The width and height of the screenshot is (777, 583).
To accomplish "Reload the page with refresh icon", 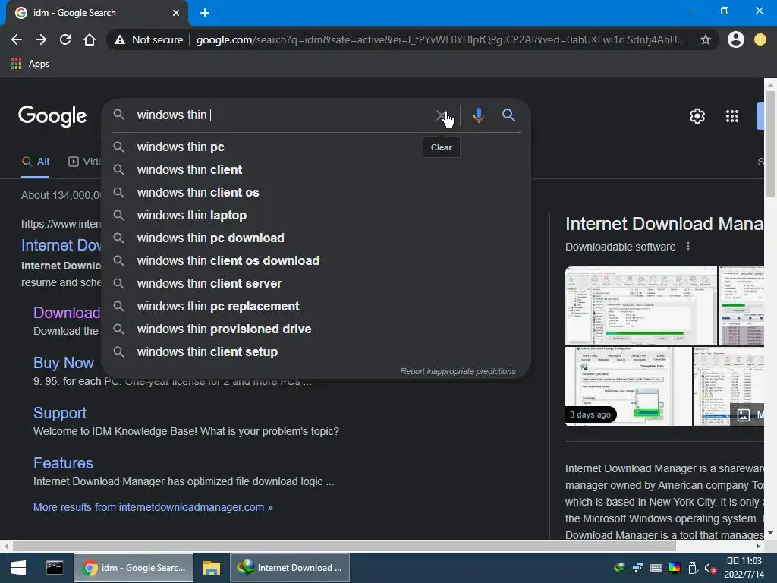I will point(65,39).
